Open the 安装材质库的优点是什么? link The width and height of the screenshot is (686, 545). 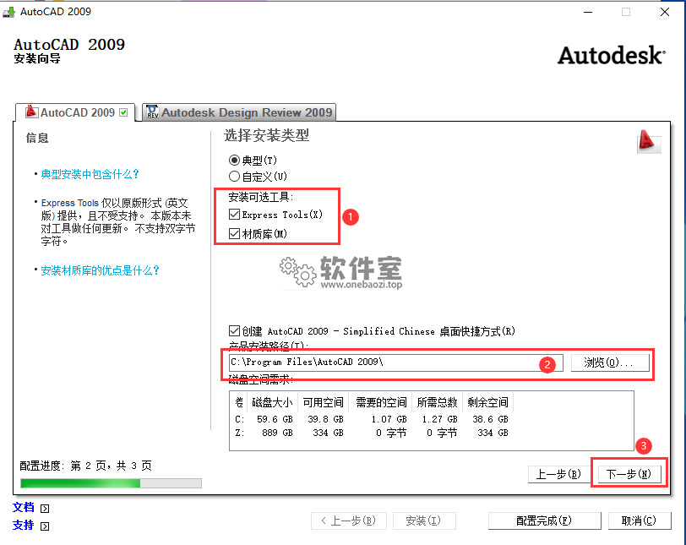click(100, 270)
